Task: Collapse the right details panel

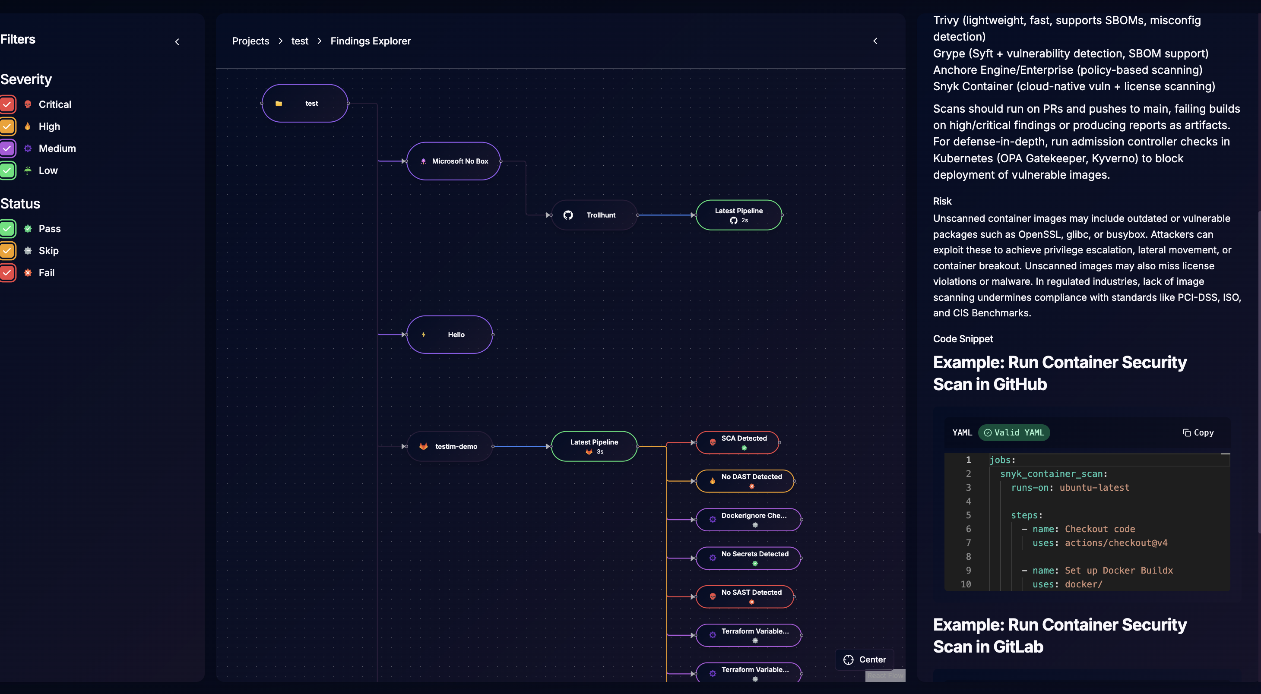Action: click(876, 41)
